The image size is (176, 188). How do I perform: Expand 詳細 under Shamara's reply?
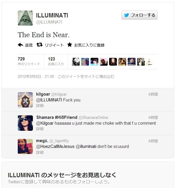(x=40, y=129)
